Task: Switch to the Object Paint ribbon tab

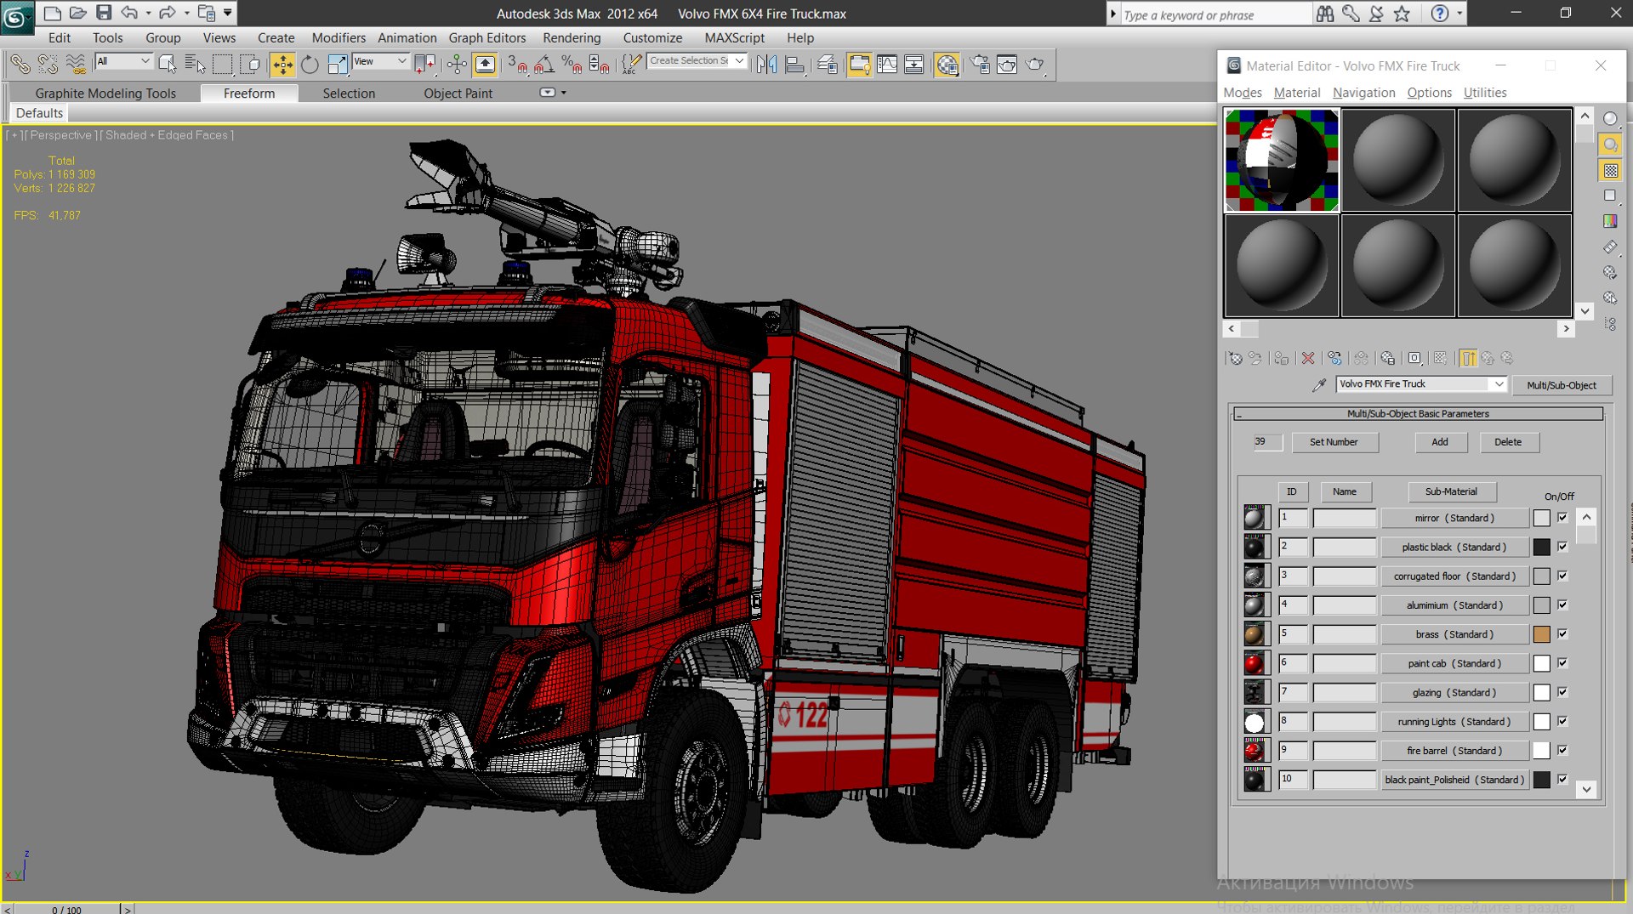Action: click(x=458, y=94)
